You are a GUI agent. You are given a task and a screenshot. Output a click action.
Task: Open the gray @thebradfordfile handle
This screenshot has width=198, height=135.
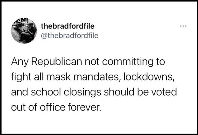[69, 36]
